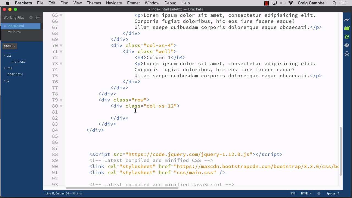Open the Brackets application menu
The image size is (352, 198).
point(23,3)
